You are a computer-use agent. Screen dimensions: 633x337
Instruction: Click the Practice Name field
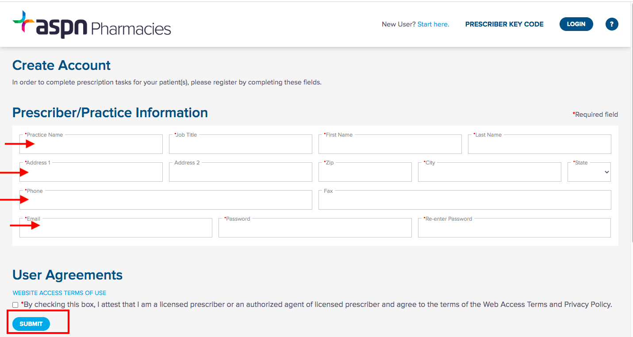click(91, 144)
